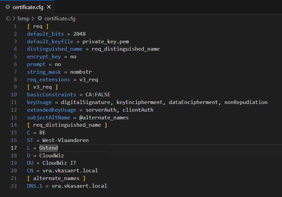Viewport: 282px width, 197px height.
Task: Click the gear icon in the certificate.cfg tab
Action: (x=8, y=7)
